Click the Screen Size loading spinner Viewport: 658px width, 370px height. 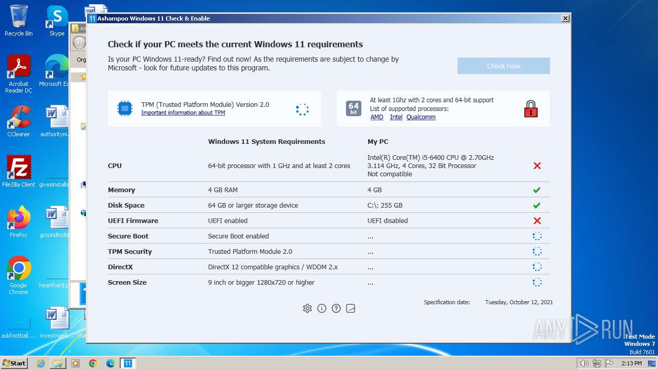[x=537, y=282]
